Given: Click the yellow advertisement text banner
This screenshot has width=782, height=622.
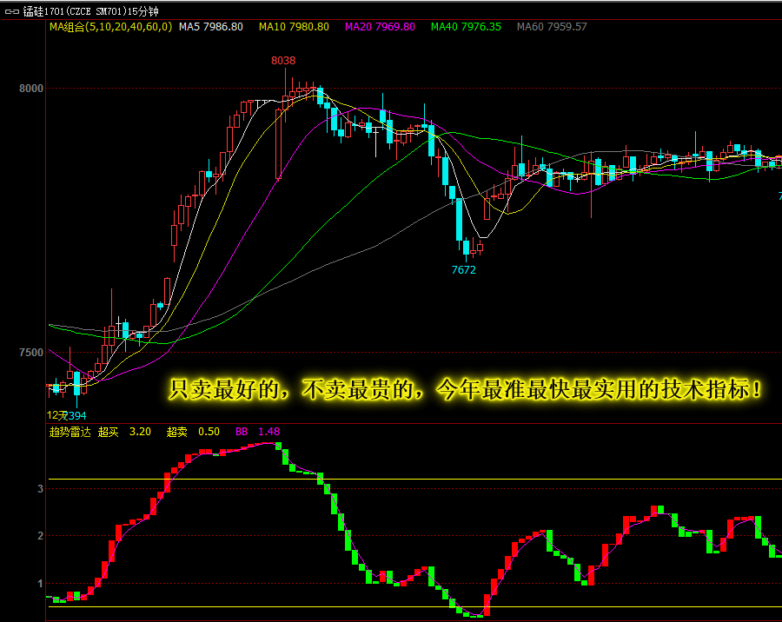Looking at the screenshot, I should 465,389.
